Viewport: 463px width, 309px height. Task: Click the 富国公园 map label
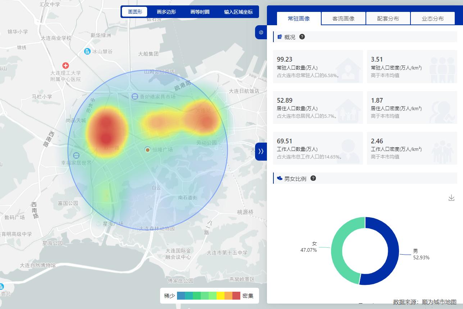coord(68,203)
